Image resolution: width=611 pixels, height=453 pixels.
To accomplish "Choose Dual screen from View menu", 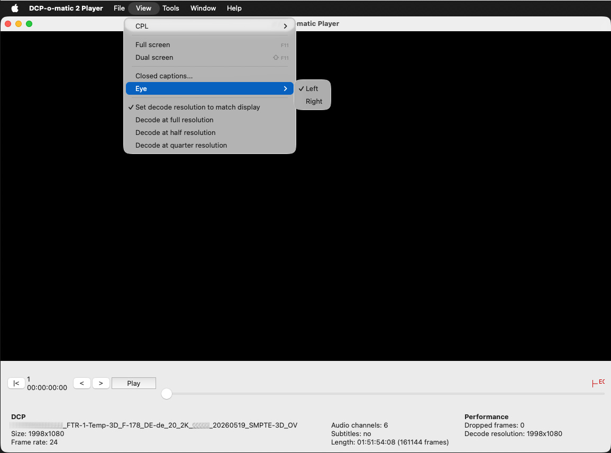I will [x=209, y=57].
